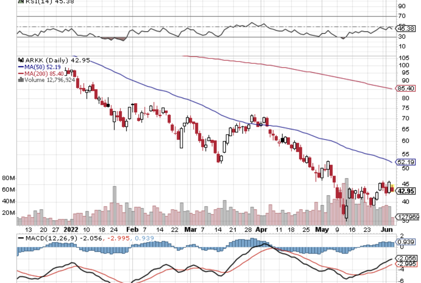Click the Apr label on the date axis

tap(261, 229)
